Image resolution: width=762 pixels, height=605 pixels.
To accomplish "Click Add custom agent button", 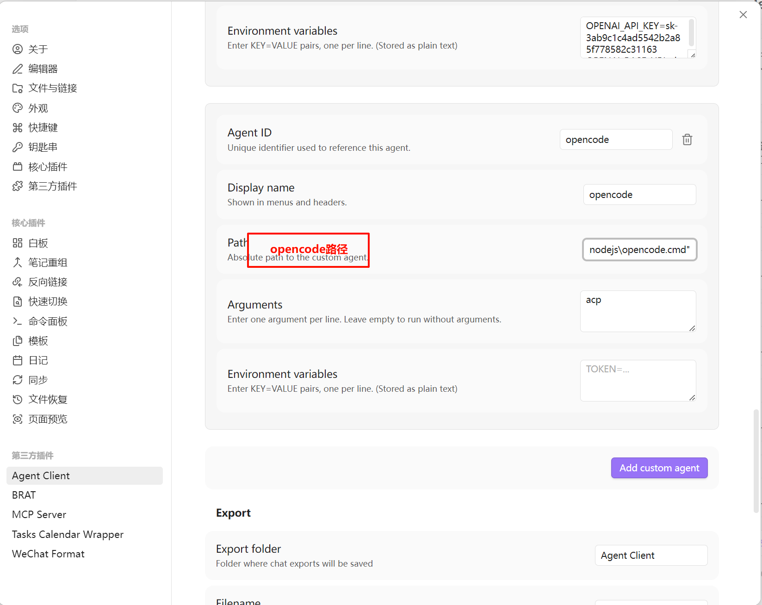I will (x=659, y=468).
